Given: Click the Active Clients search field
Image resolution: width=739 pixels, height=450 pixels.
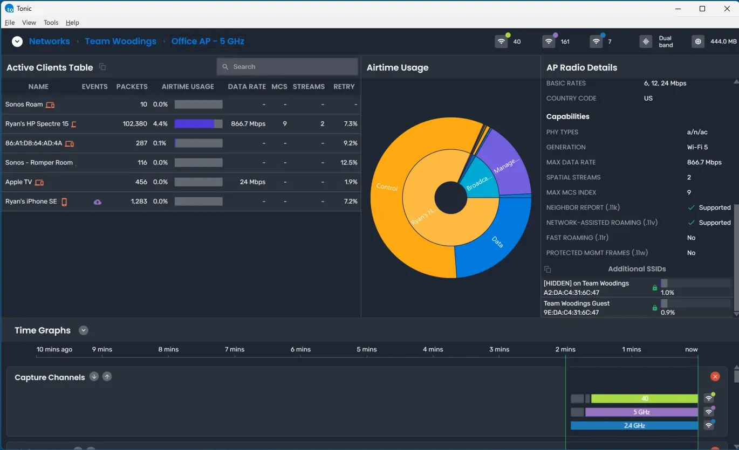Looking at the screenshot, I should click(287, 66).
